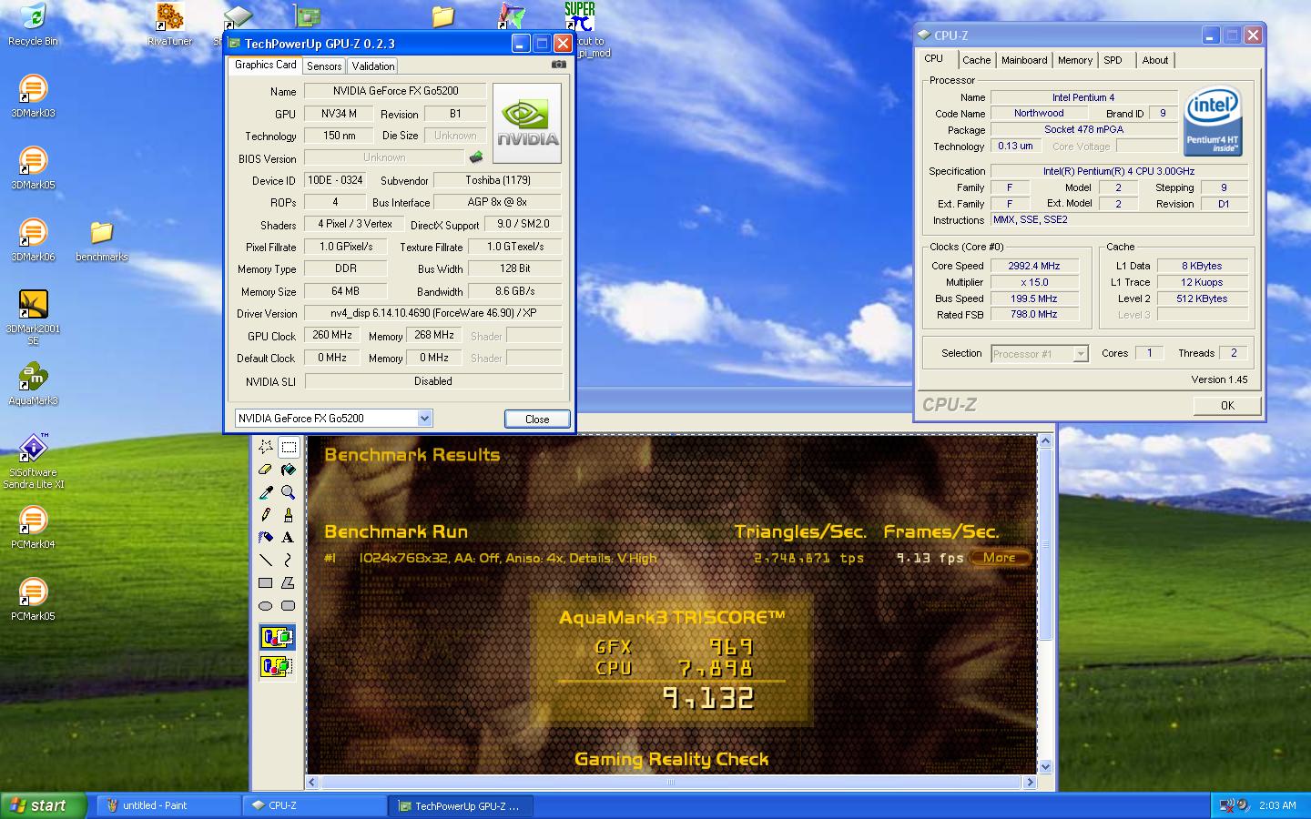Click the GPU Name field in GPU-Z
Screen dimensions: 1311x819
[x=395, y=91]
